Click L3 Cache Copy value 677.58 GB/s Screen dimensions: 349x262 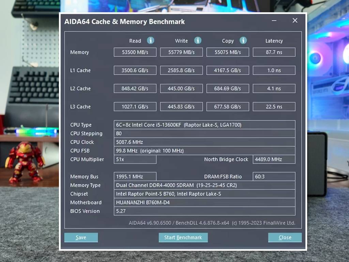click(228, 107)
